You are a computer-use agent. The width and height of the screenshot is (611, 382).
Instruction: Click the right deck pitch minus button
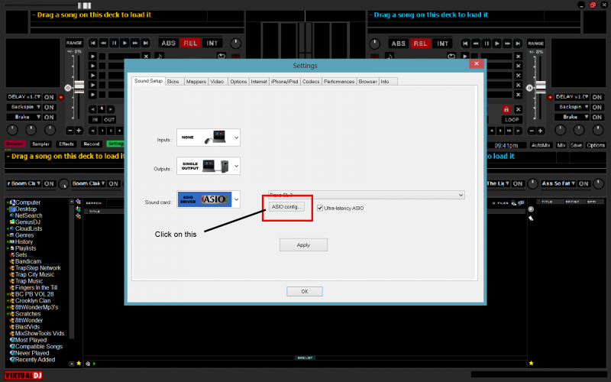532,131
